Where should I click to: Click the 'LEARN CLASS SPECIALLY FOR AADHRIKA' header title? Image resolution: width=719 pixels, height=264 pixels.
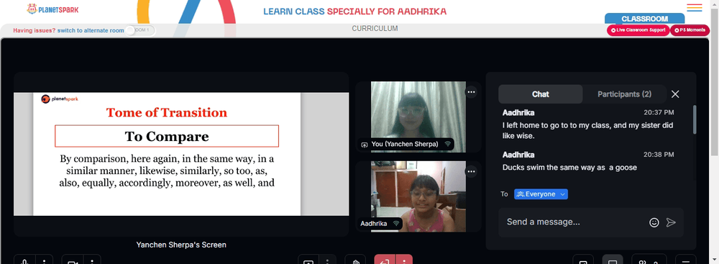point(355,12)
